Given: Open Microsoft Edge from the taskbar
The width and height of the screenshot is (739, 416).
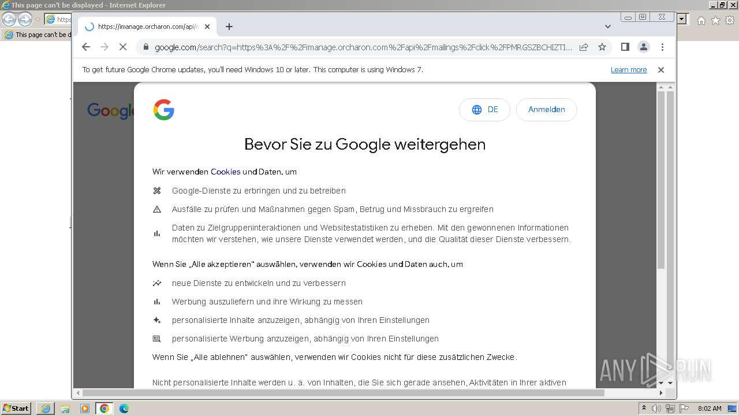Looking at the screenshot, I should (124, 408).
